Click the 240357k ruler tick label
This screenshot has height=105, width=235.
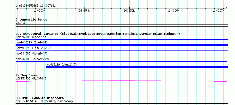(x=219, y=11)
